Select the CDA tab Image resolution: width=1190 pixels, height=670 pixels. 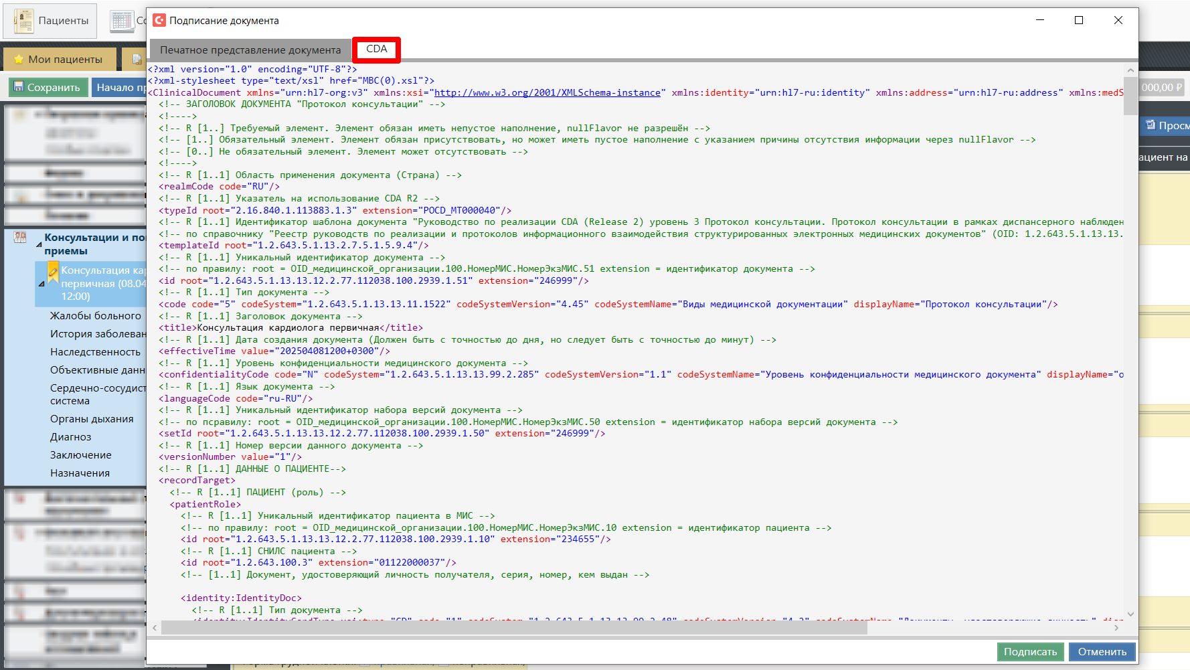[x=376, y=49]
